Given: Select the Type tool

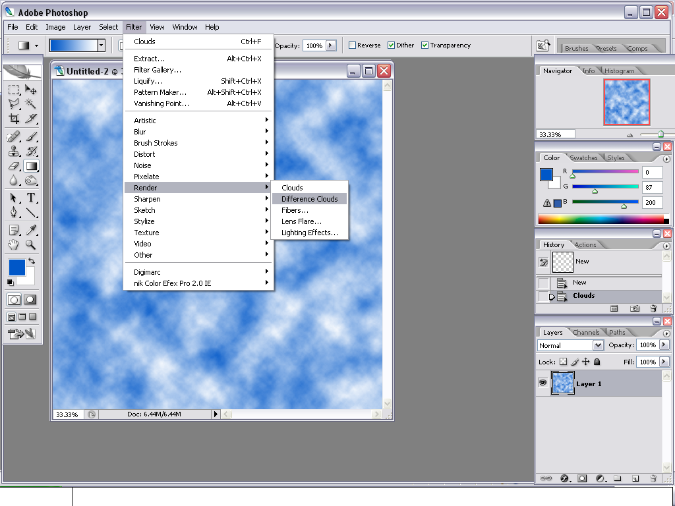Looking at the screenshot, I should (x=30, y=198).
